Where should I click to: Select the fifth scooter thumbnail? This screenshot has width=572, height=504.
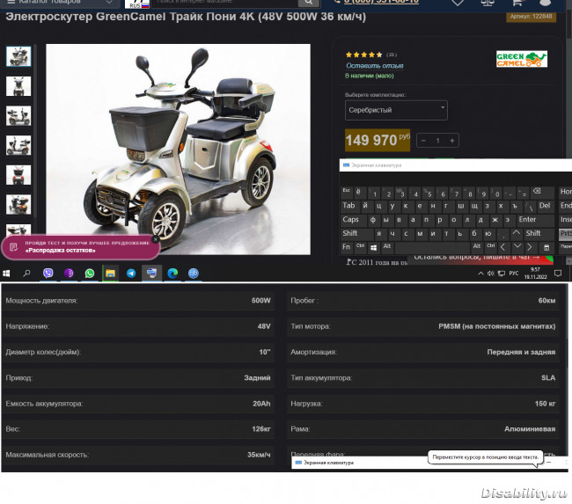(18, 175)
